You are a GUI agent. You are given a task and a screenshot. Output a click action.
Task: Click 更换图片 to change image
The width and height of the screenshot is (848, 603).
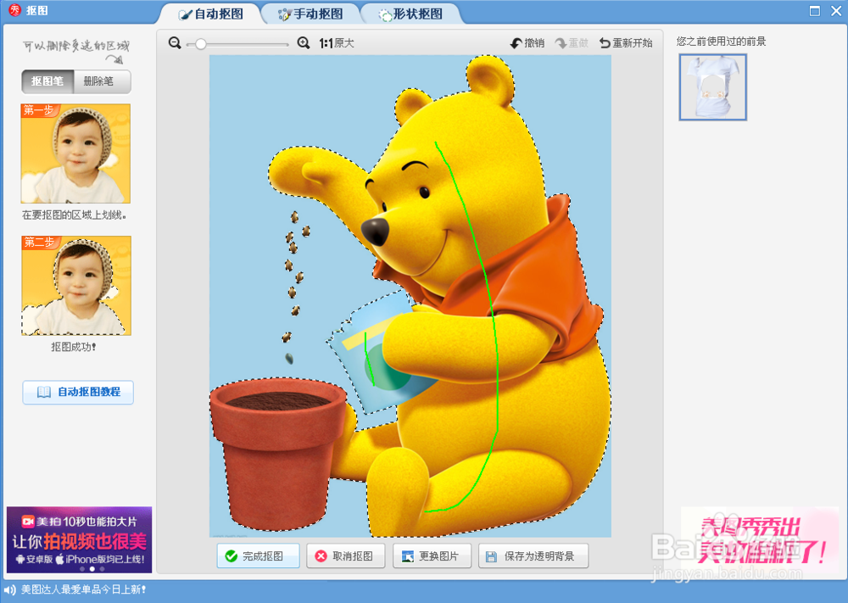432,556
